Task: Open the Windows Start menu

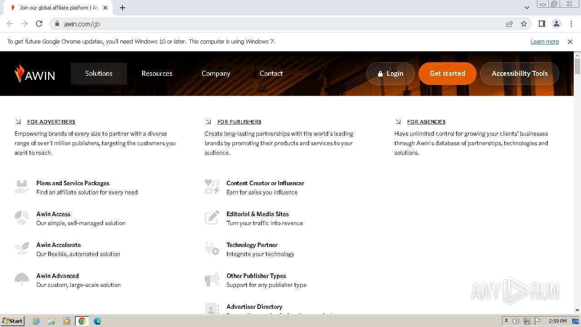Action: [x=12, y=321]
